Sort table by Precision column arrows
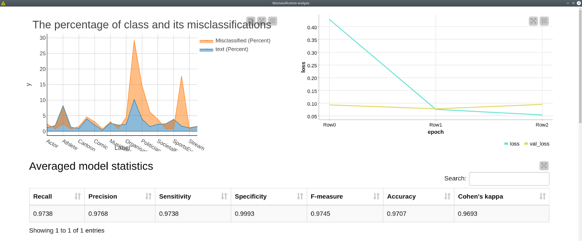This screenshot has width=582, height=241. click(x=148, y=196)
